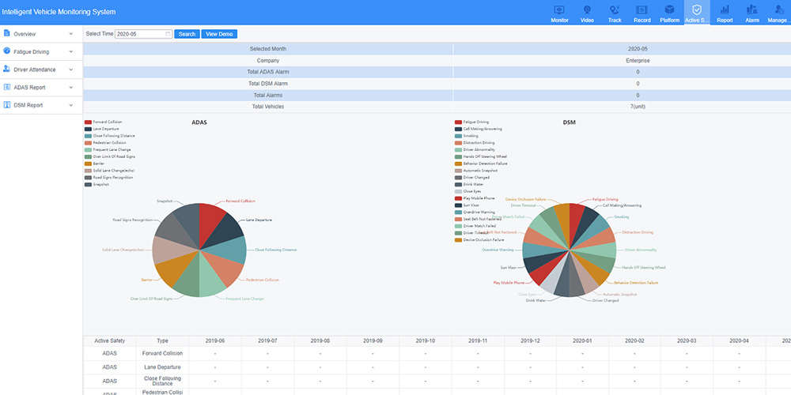The image size is (791, 395).
Task: Toggle Sun Visor in the DSM legend
Action: pos(467,205)
